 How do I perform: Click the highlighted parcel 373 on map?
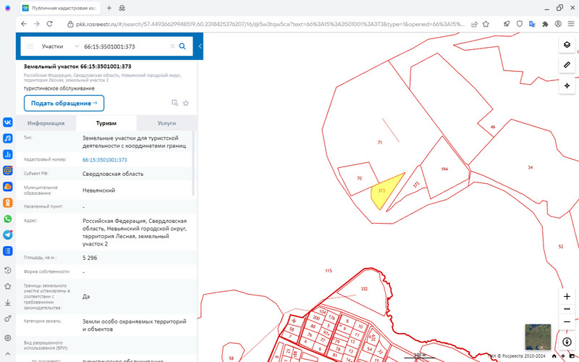pos(384,192)
